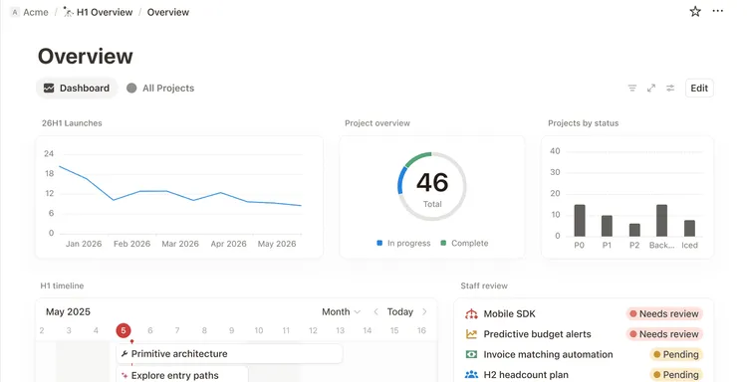The image size is (747, 382).
Task: Click the sparkle icon on Explore entry paths
Action: 124,375
